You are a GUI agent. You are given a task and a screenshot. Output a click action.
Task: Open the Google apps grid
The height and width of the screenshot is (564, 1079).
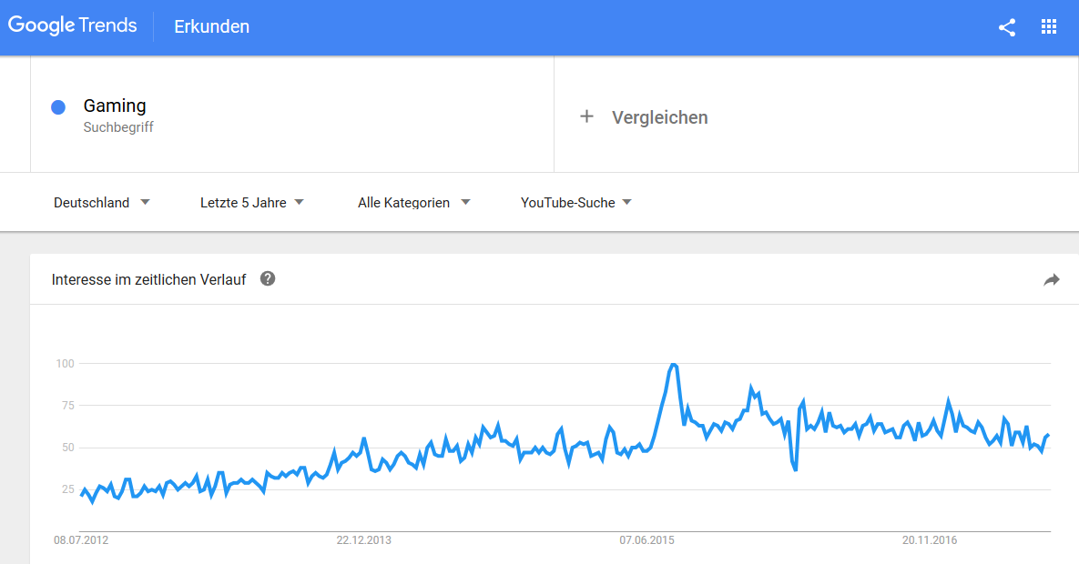pyautogui.click(x=1048, y=27)
